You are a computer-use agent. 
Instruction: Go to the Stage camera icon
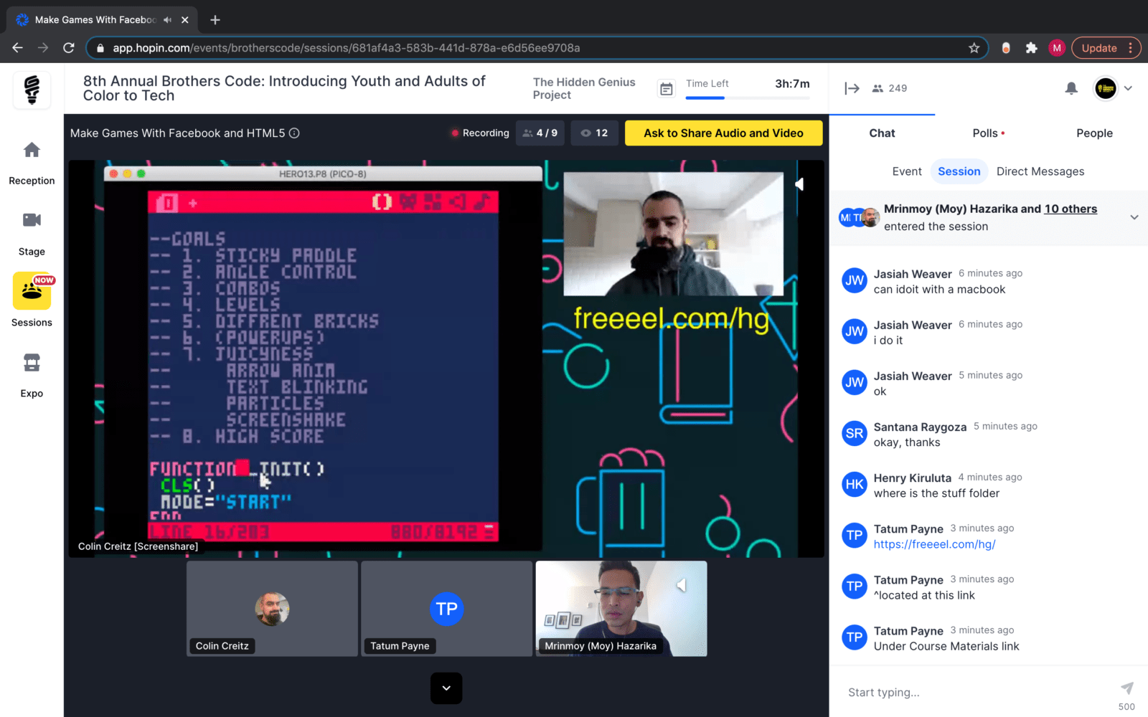click(32, 220)
